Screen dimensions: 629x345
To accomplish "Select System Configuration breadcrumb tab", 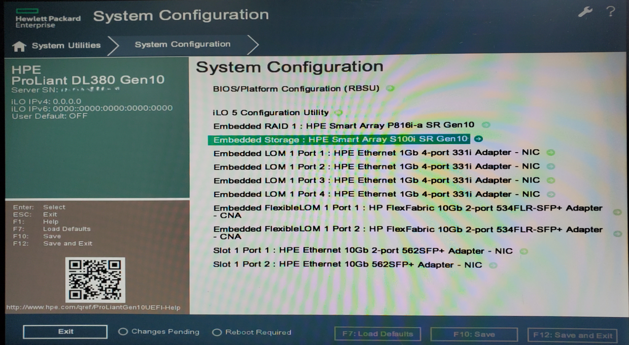I will point(182,44).
